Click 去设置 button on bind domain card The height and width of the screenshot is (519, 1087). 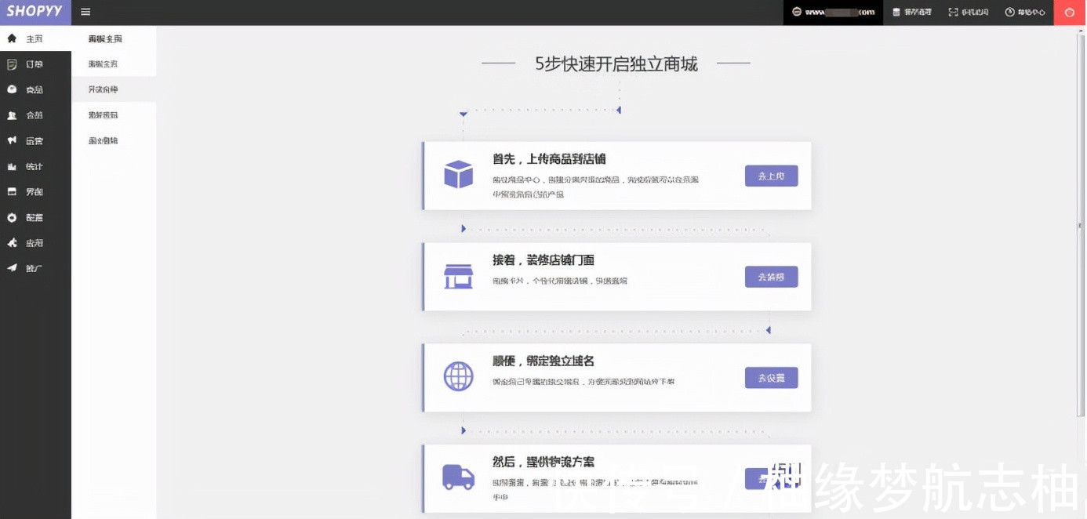coord(771,377)
